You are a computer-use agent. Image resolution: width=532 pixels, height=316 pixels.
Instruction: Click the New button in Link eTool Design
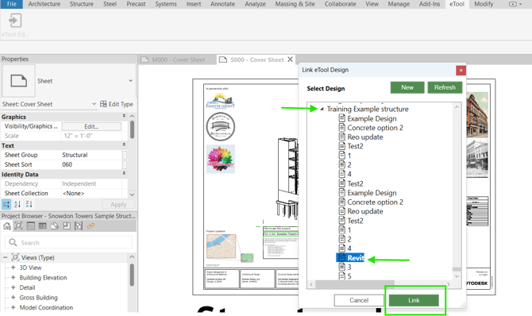click(x=407, y=87)
